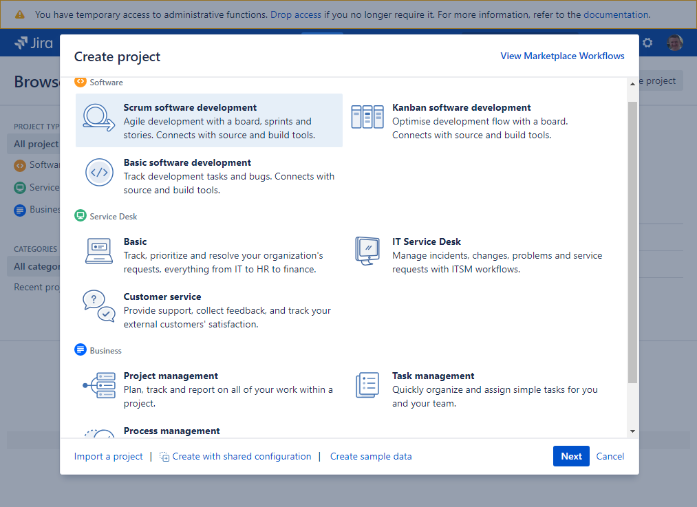Select the Scrum software development icon

(98, 118)
